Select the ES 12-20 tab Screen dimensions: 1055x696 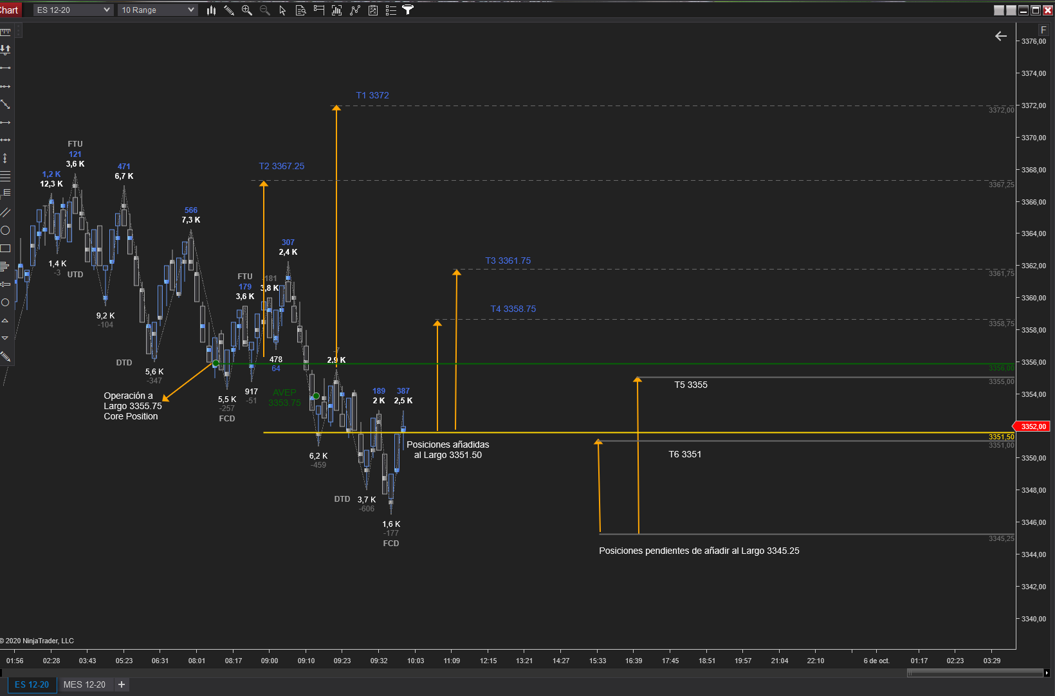(32, 684)
